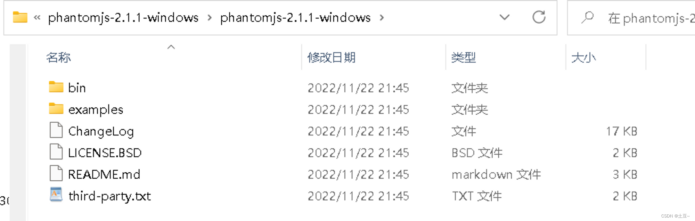Viewport: 695px width, 221px height.
Task: Click first phantomjs-2.1.1-windows breadcrumb
Action: click(x=123, y=18)
